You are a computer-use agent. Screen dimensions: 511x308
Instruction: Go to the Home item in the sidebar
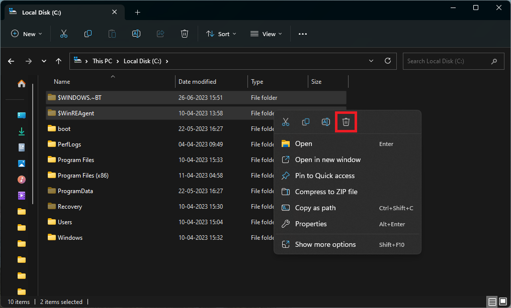pos(21,83)
